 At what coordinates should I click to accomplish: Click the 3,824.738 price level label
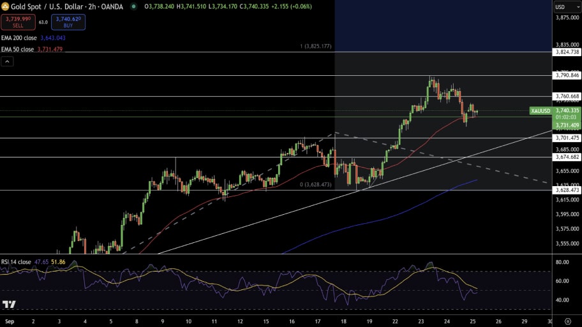click(567, 52)
